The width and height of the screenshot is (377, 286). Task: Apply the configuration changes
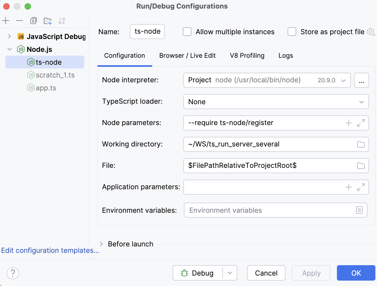pos(311,273)
